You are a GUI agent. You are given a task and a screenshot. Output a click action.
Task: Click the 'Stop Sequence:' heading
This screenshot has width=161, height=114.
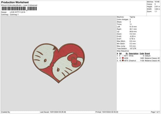click(123, 51)
